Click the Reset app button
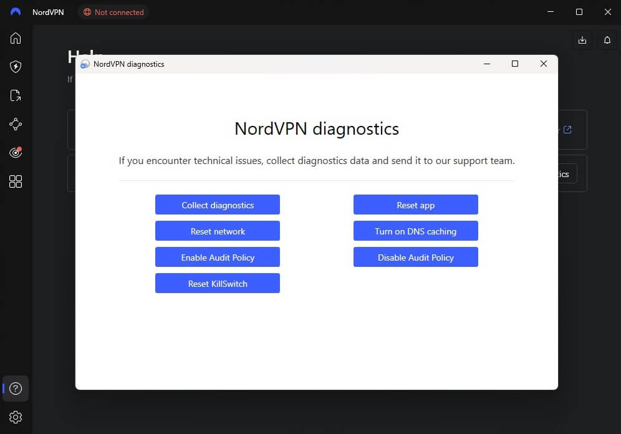The image size is (621, 434). [416, 205]
